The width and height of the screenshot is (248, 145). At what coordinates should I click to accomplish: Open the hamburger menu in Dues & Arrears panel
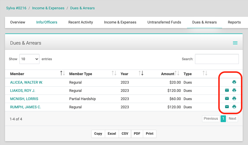[235, 43]
